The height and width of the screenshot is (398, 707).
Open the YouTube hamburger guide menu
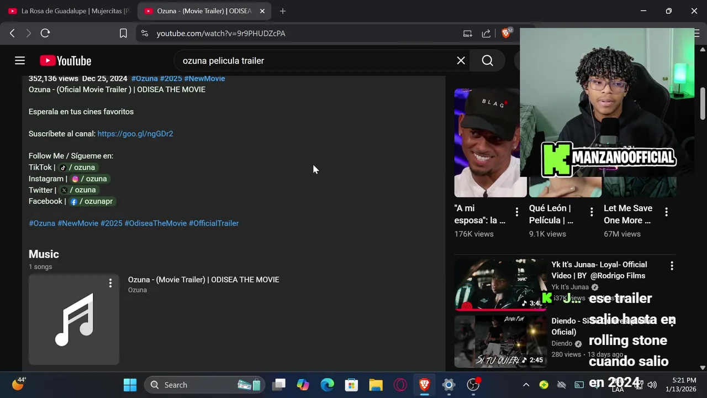click(x=20, y=61)
